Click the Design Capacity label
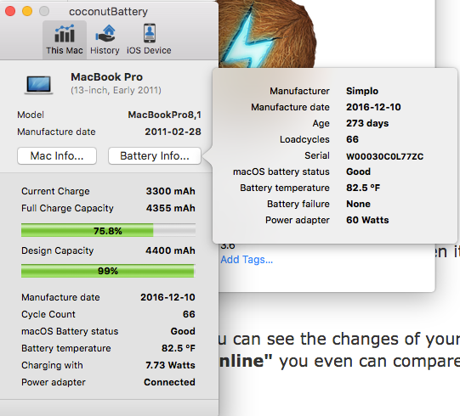The image size is (460, 416). coord(58,250)
